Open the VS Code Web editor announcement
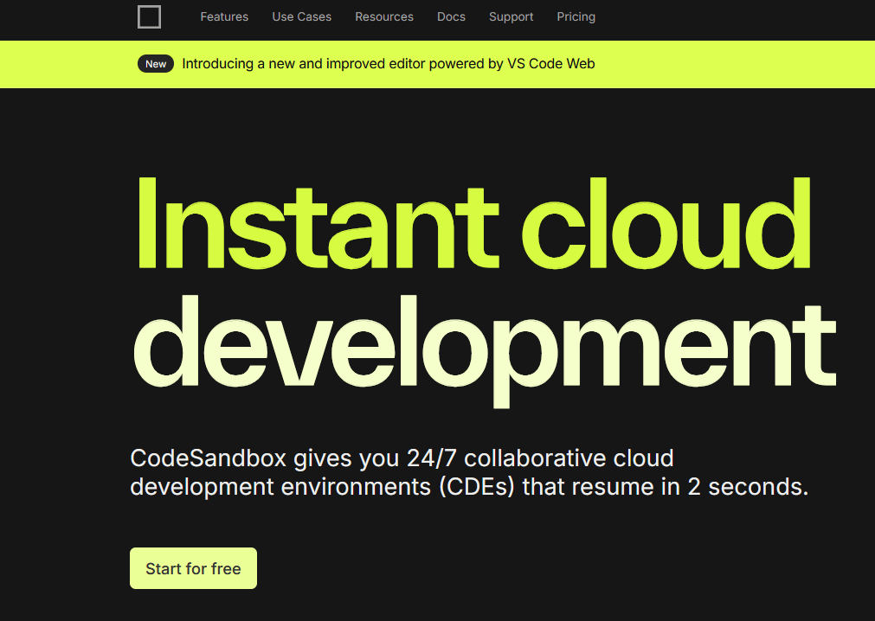This screenshot has width=875, height=621. coord(389,63)
